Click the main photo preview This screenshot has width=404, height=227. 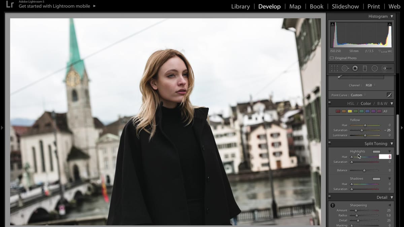(x=165, y=122)
